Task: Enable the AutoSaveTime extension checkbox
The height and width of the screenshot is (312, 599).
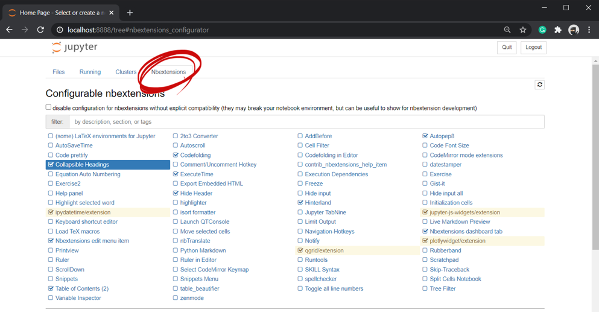Action: tap(51, 145)
